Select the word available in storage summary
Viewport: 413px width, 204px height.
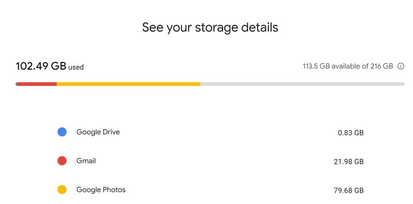point(346,66)
